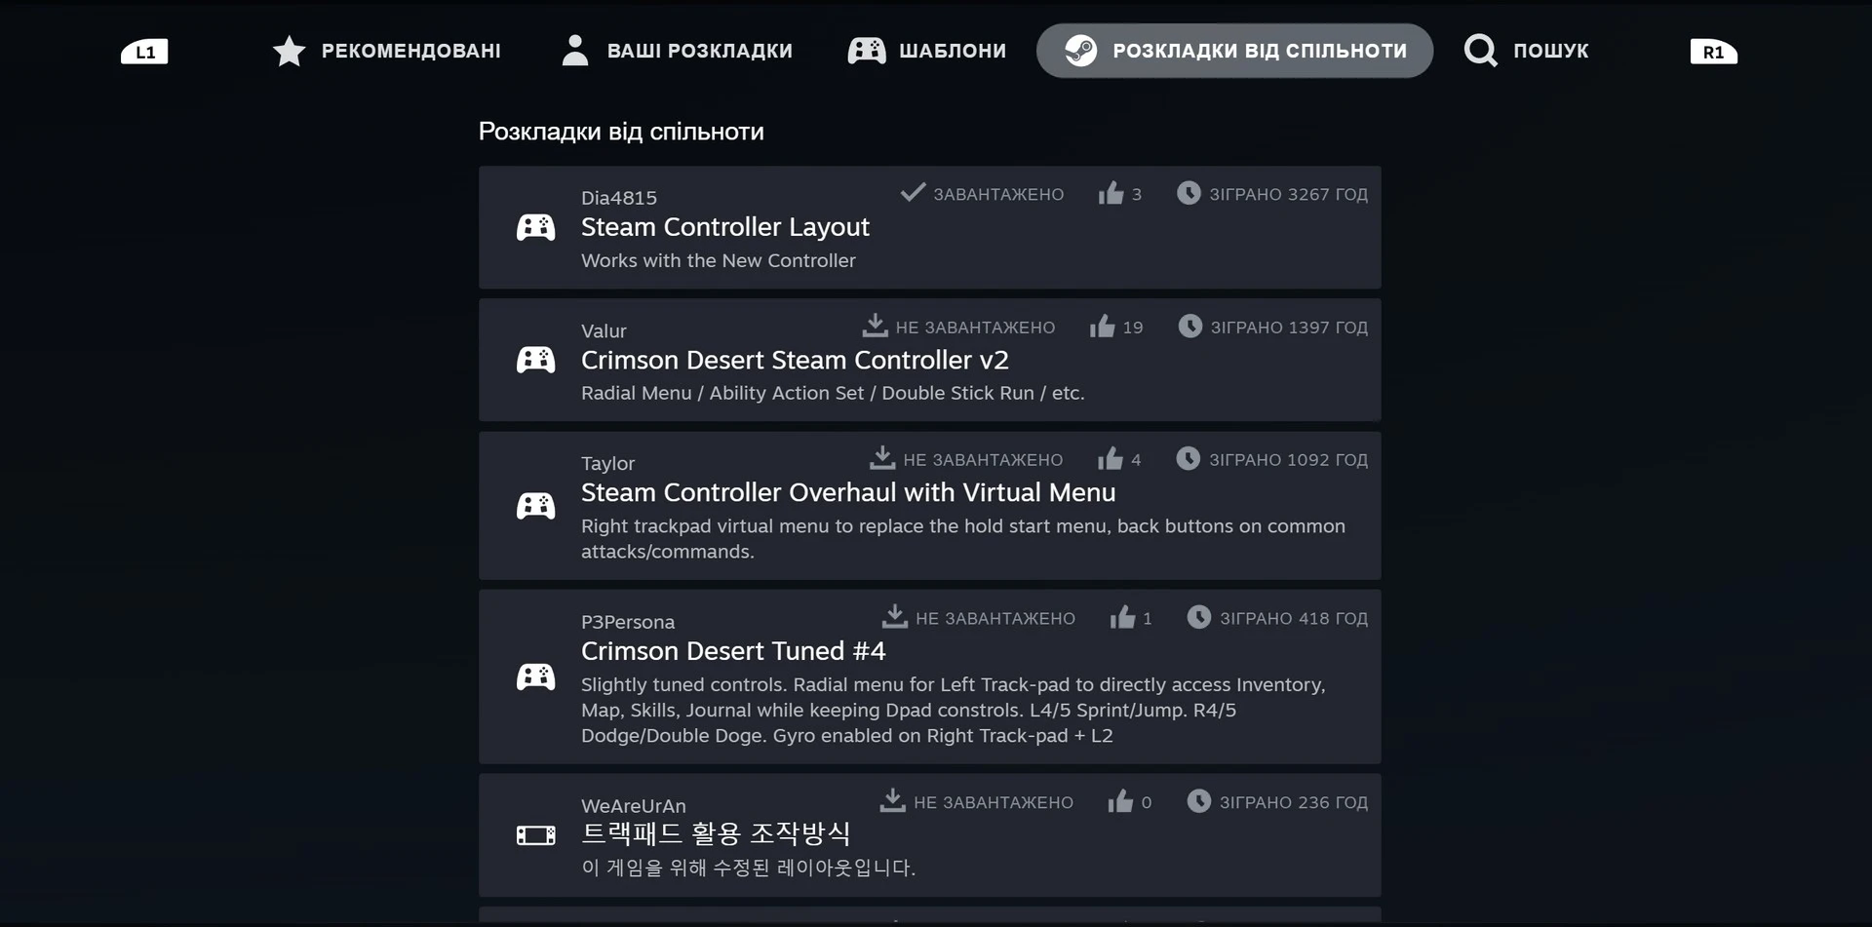
Task: Select the Korean 트랙패드 활용 조작방식 layout
Action: 929,835
